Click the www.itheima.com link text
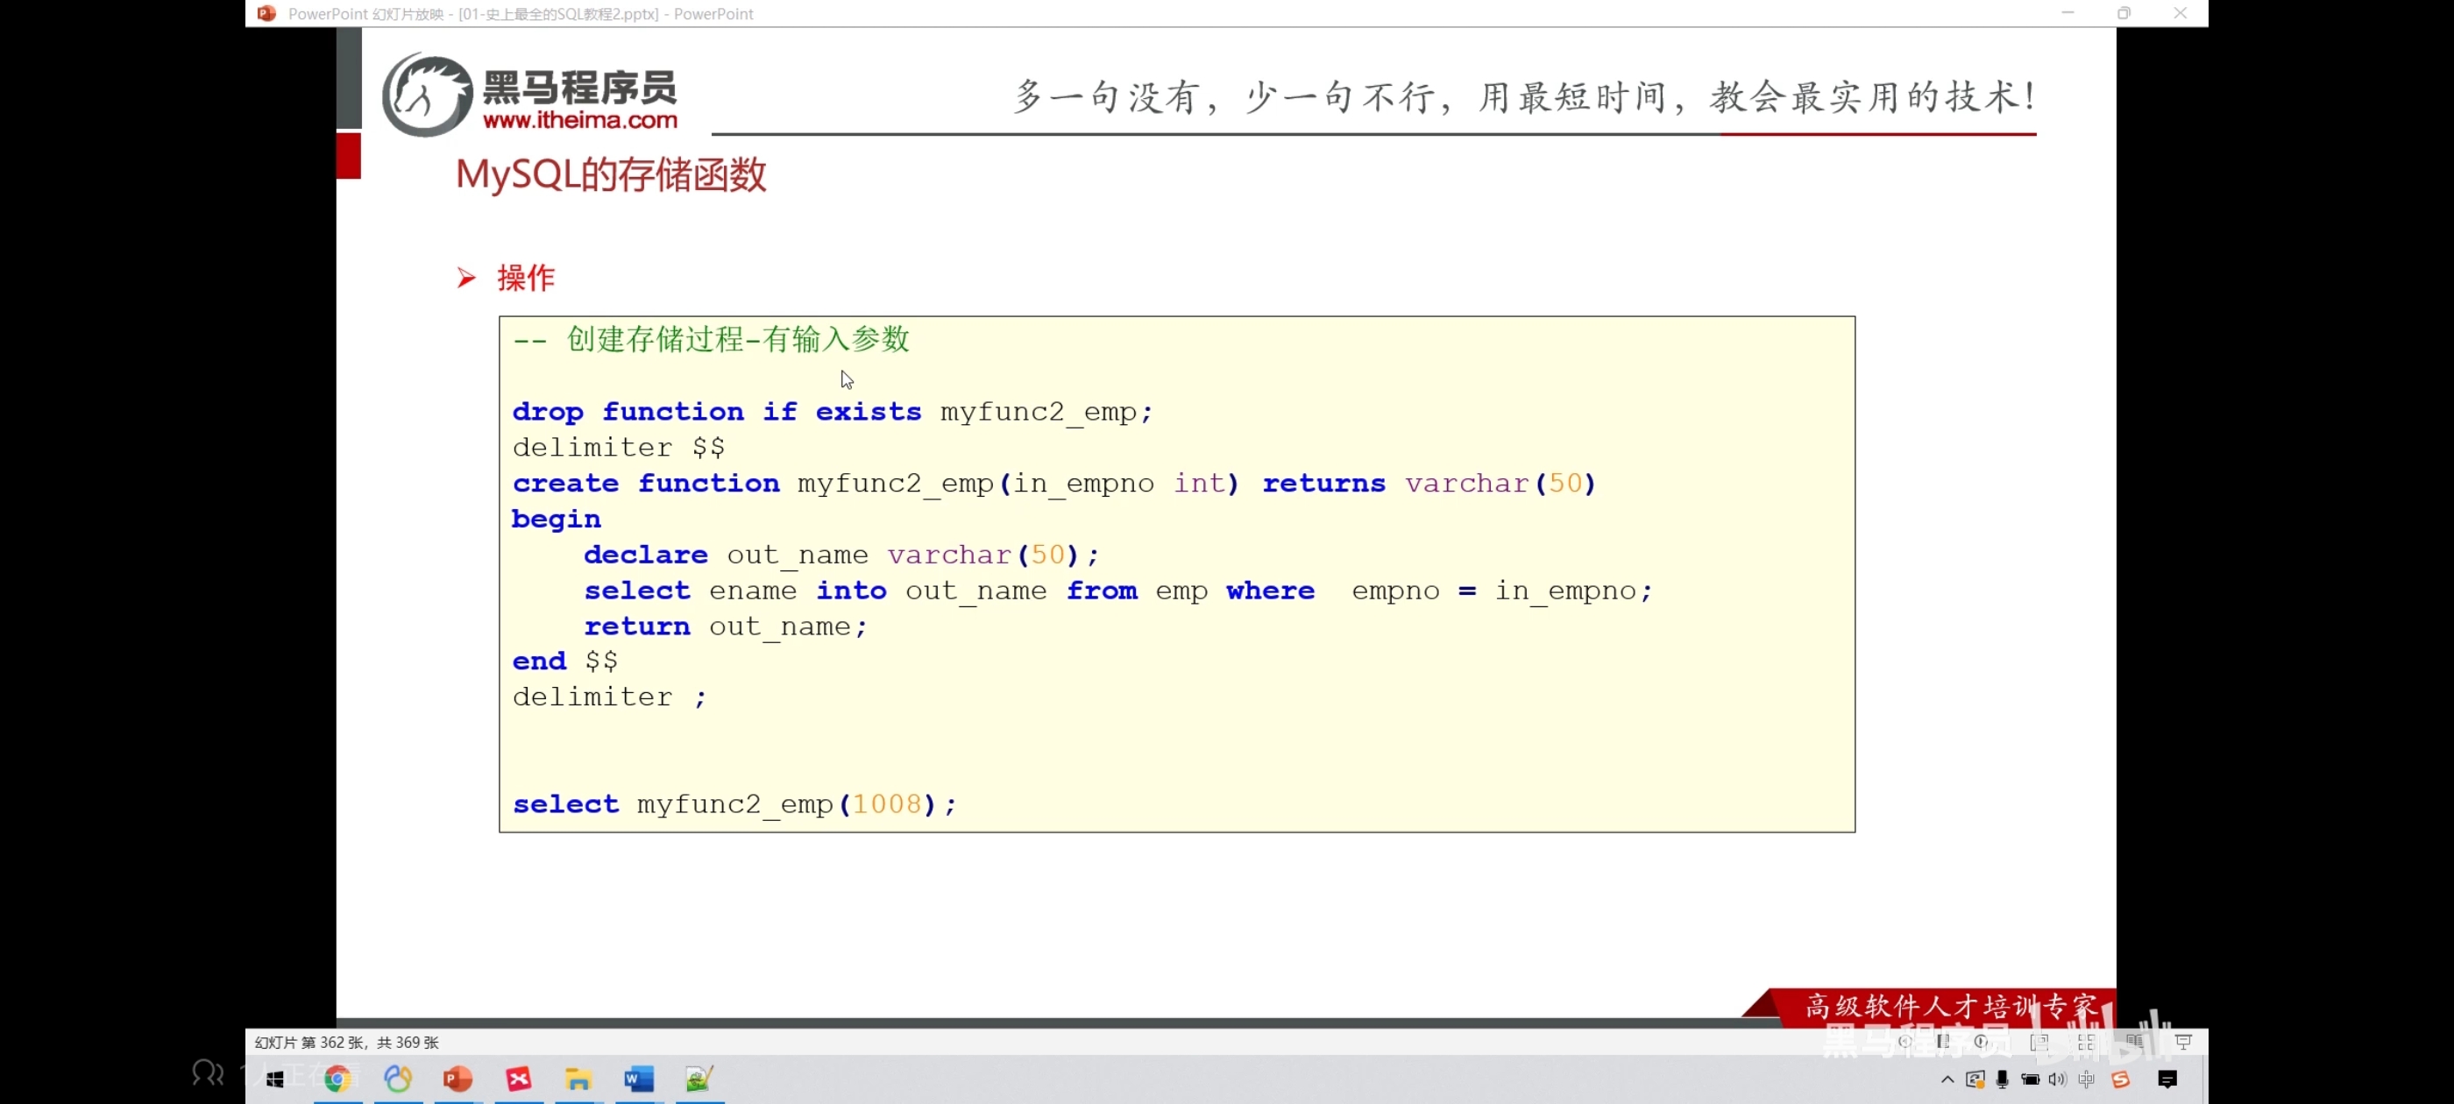Image resolution: width=2454 pixels, height=1104 pixels. [579, 120]
